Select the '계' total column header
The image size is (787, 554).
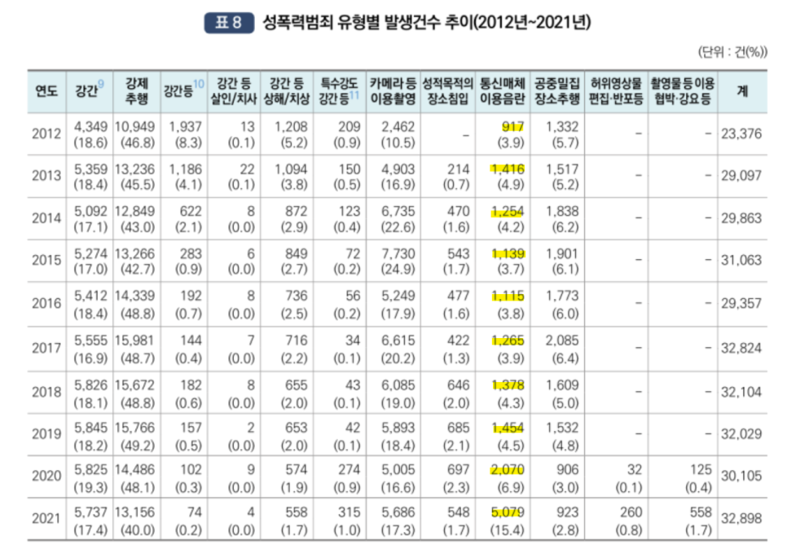[x=742, y=90]
